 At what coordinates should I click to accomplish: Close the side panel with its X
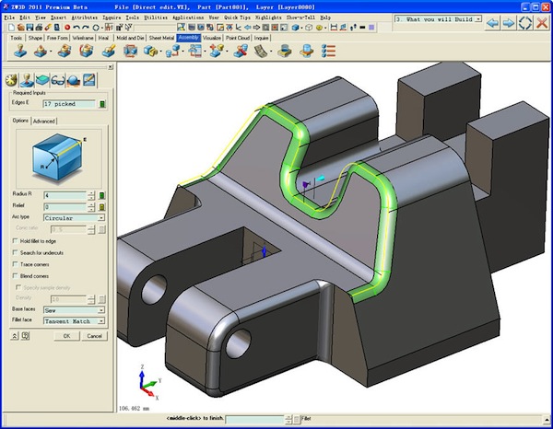tap(111, 66)
